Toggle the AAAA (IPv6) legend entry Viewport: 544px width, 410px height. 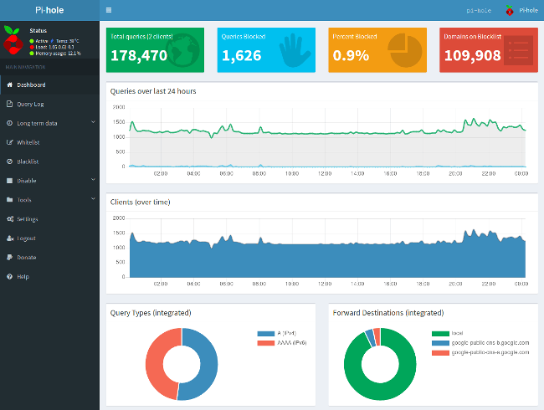coord(283,342)
